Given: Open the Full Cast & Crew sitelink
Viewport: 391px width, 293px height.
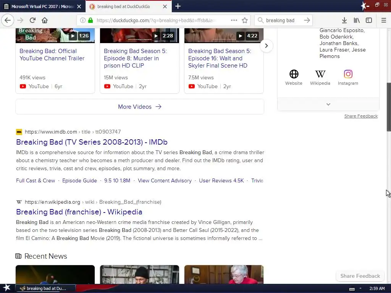Looking at the screenshot, I should [x=36, y=180].
